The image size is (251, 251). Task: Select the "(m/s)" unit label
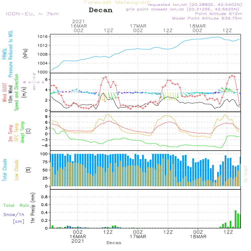[24, 92]
